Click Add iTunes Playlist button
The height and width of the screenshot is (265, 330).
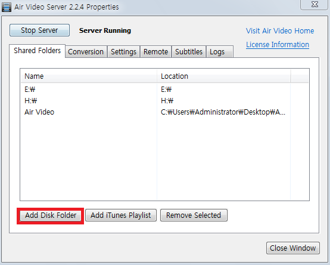pyautogui.click(x=121, y=215)
